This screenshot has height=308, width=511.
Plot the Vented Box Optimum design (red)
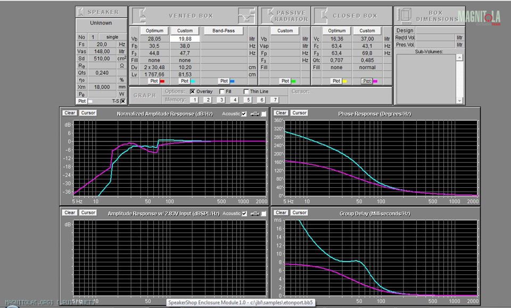click(154, 81)
